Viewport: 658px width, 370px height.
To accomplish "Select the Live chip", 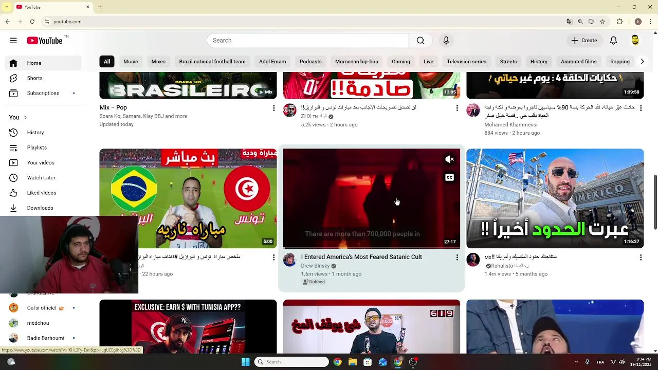I will [x=428, y=62].
